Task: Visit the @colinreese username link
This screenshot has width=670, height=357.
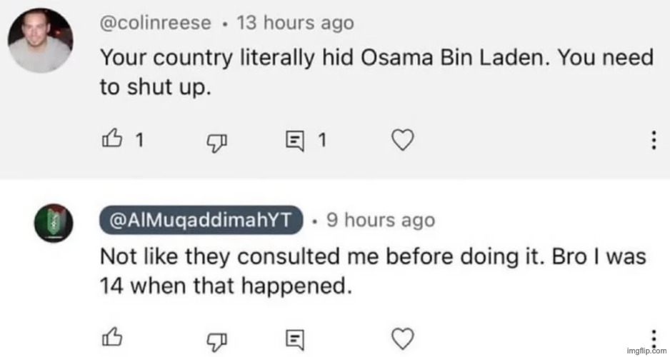Action: 155,23
